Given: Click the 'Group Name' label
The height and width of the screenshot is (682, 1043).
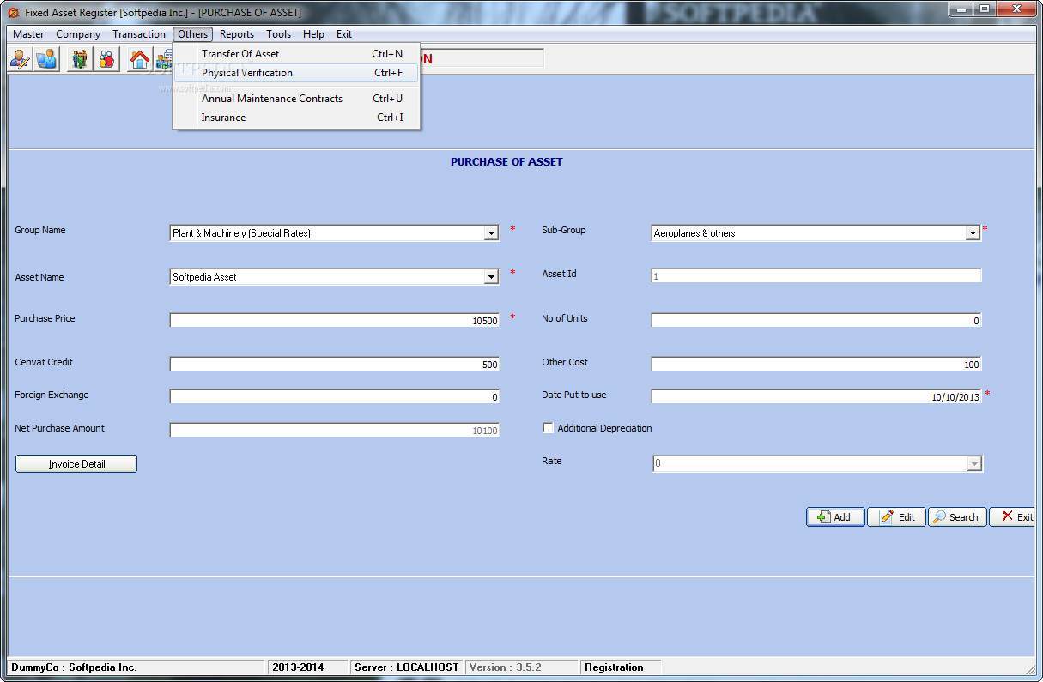Looking at the screenshot, I should pos(40,230).
